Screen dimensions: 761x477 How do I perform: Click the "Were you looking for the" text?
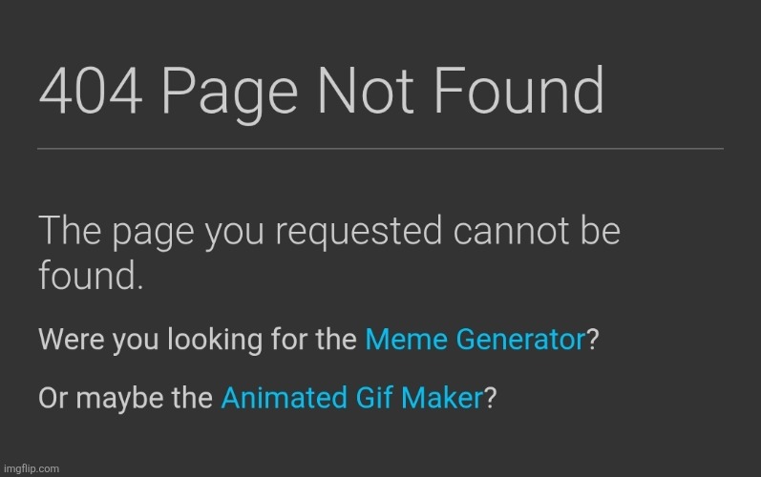click(x=199, y=339)
